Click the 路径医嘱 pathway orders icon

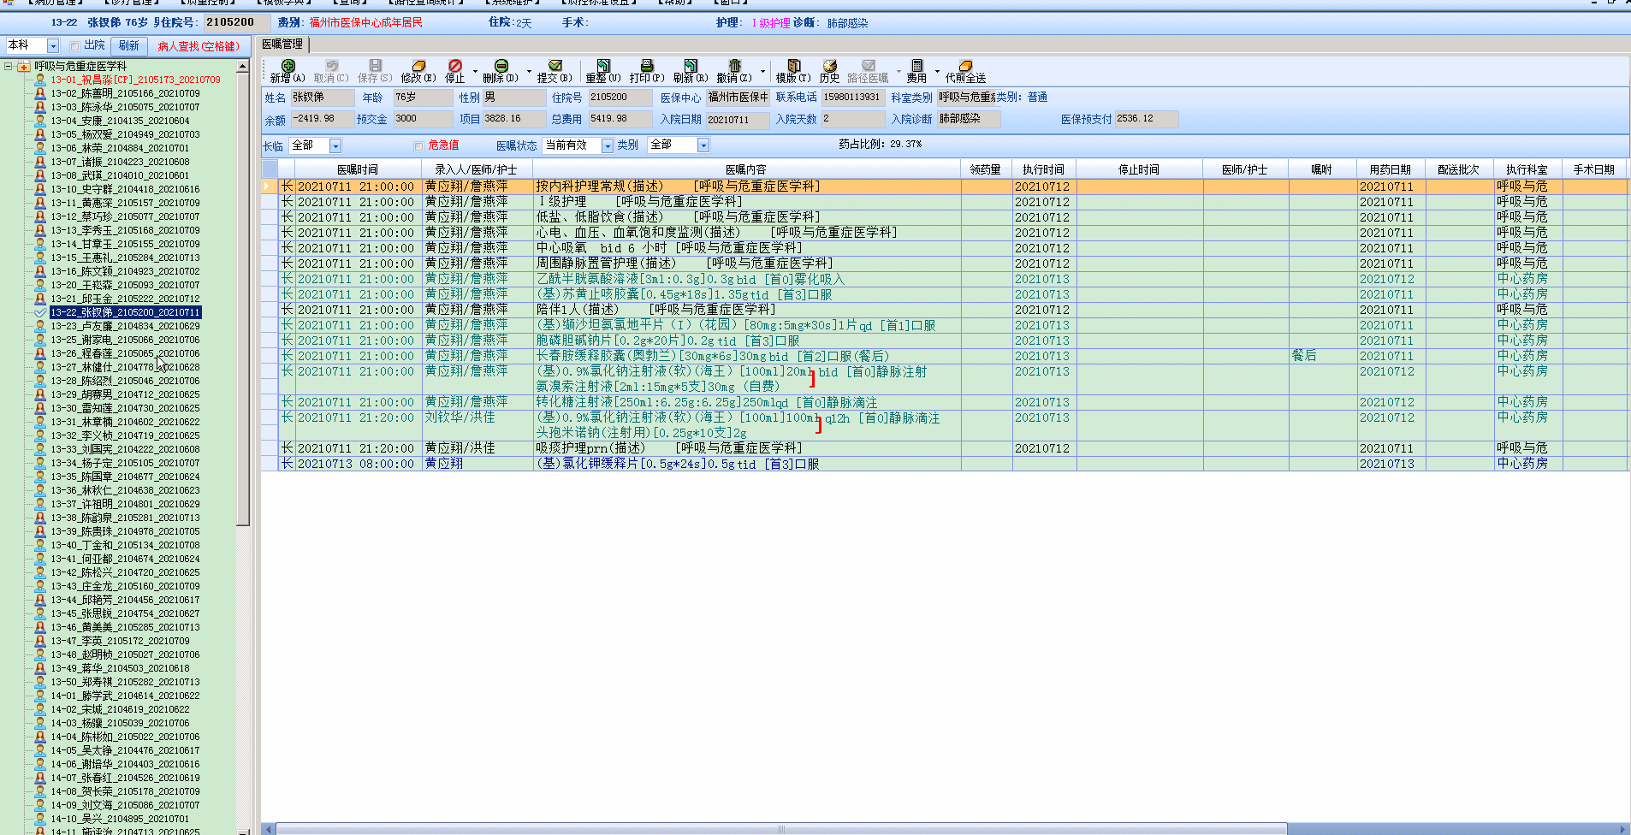(868, 66)
